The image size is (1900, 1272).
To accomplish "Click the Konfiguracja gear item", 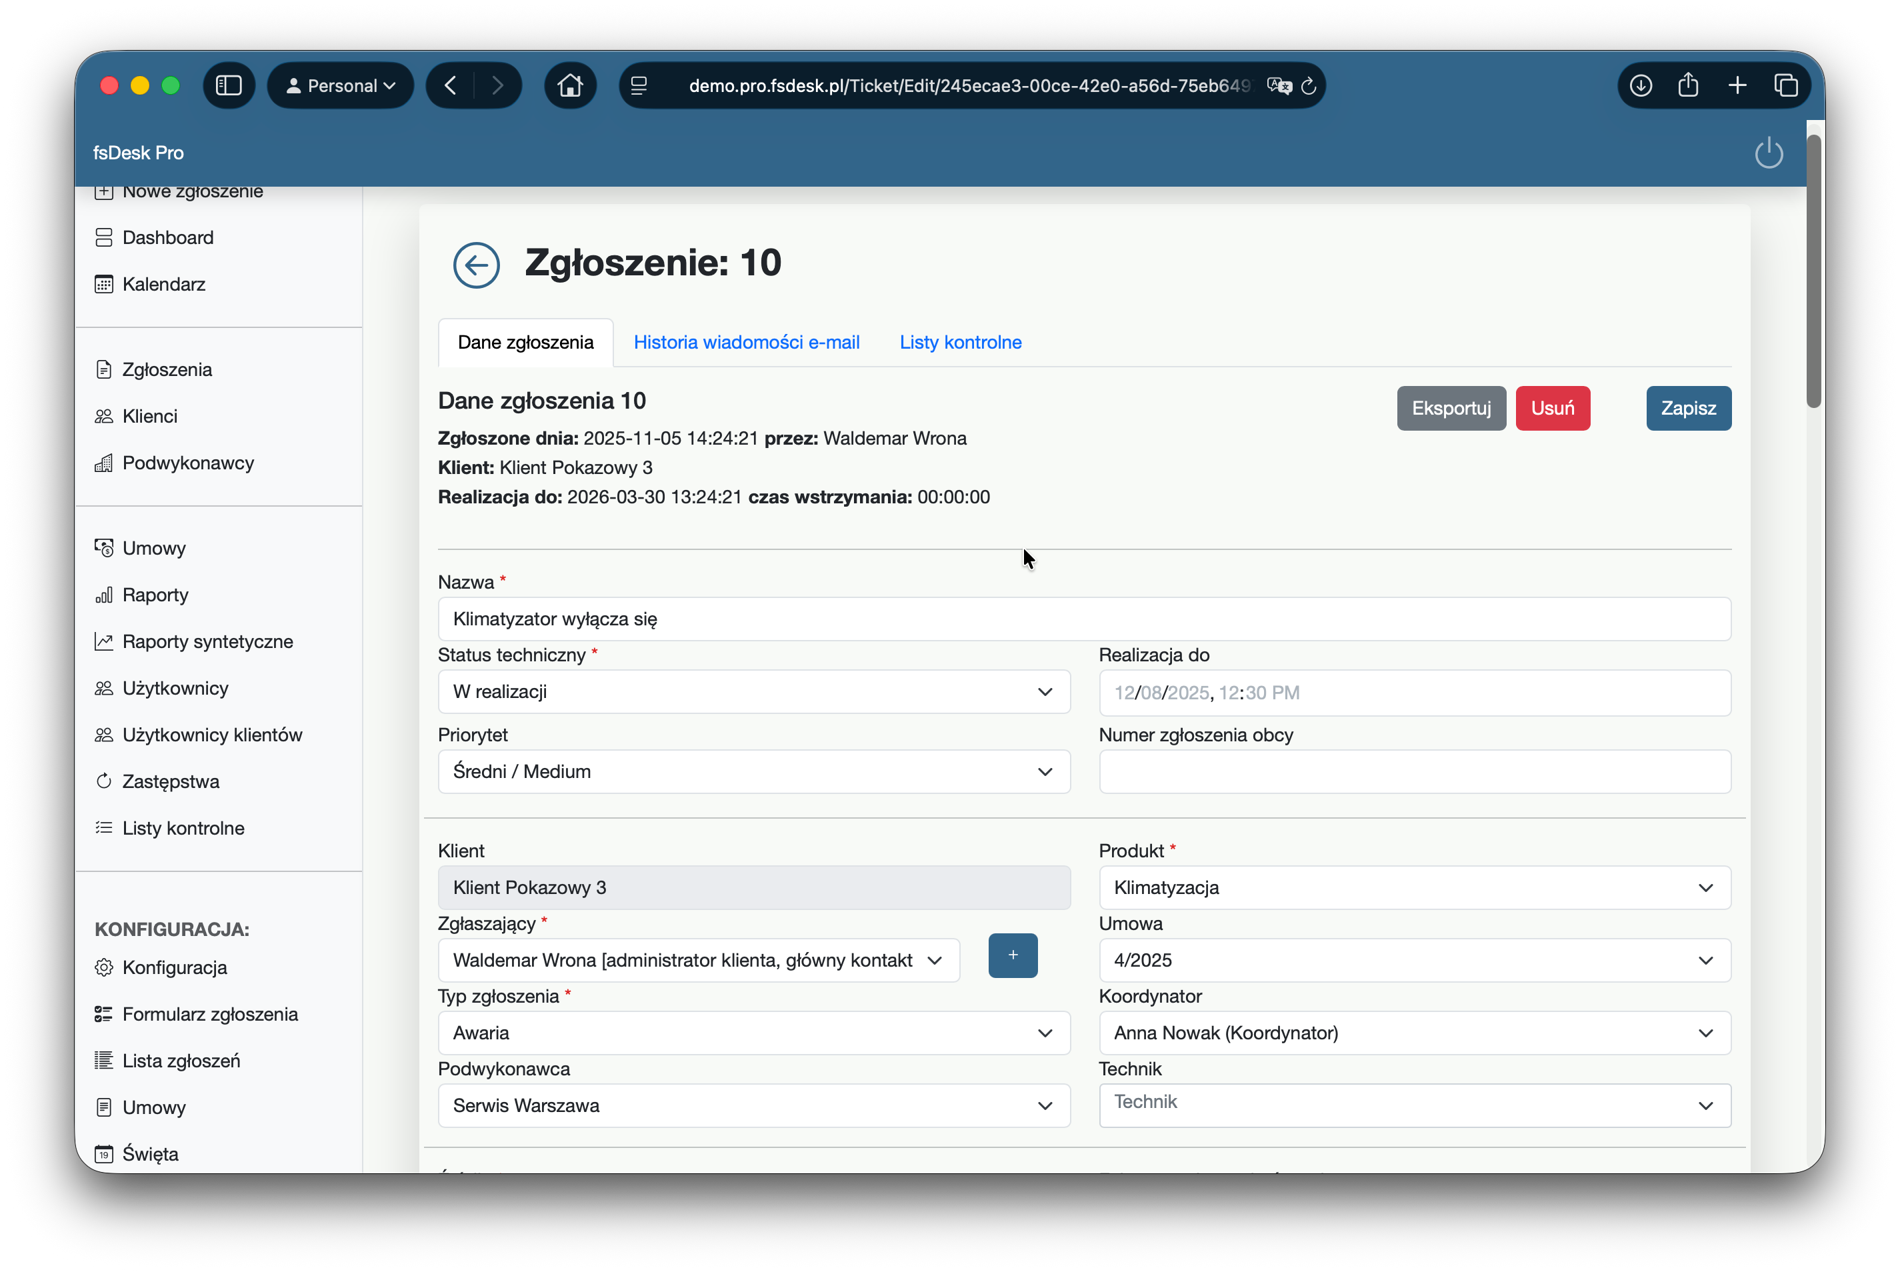I will pos(173,967).
